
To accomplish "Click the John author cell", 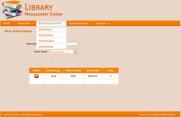I will pos(73,76).
